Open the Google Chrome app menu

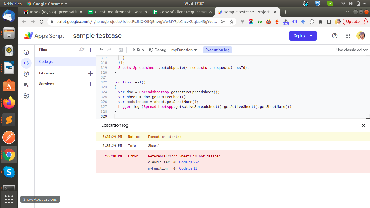click(47, 4)
